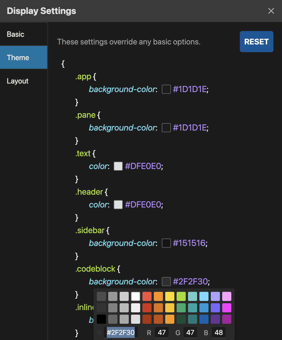Pick black from the color palette

[x=101, y=319]
